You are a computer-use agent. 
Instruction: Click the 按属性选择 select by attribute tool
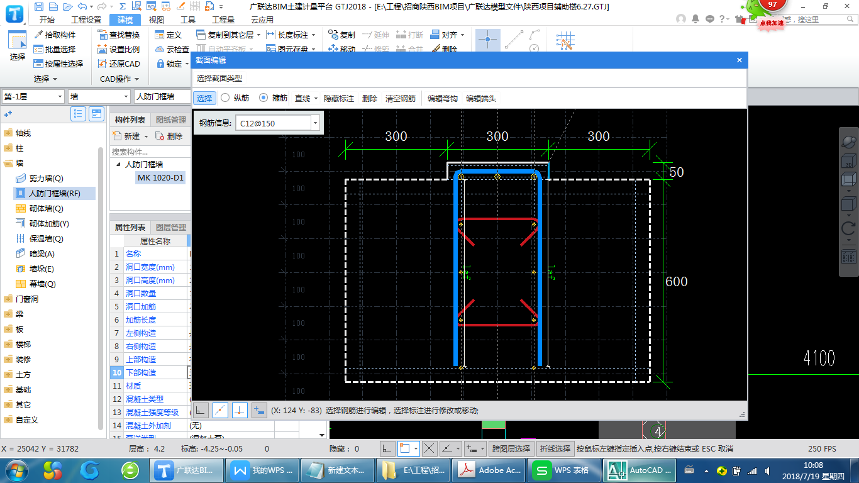58,64
